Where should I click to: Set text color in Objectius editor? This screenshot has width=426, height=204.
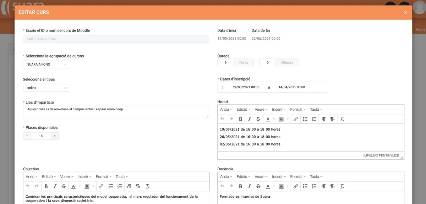(x=73, y=186)
